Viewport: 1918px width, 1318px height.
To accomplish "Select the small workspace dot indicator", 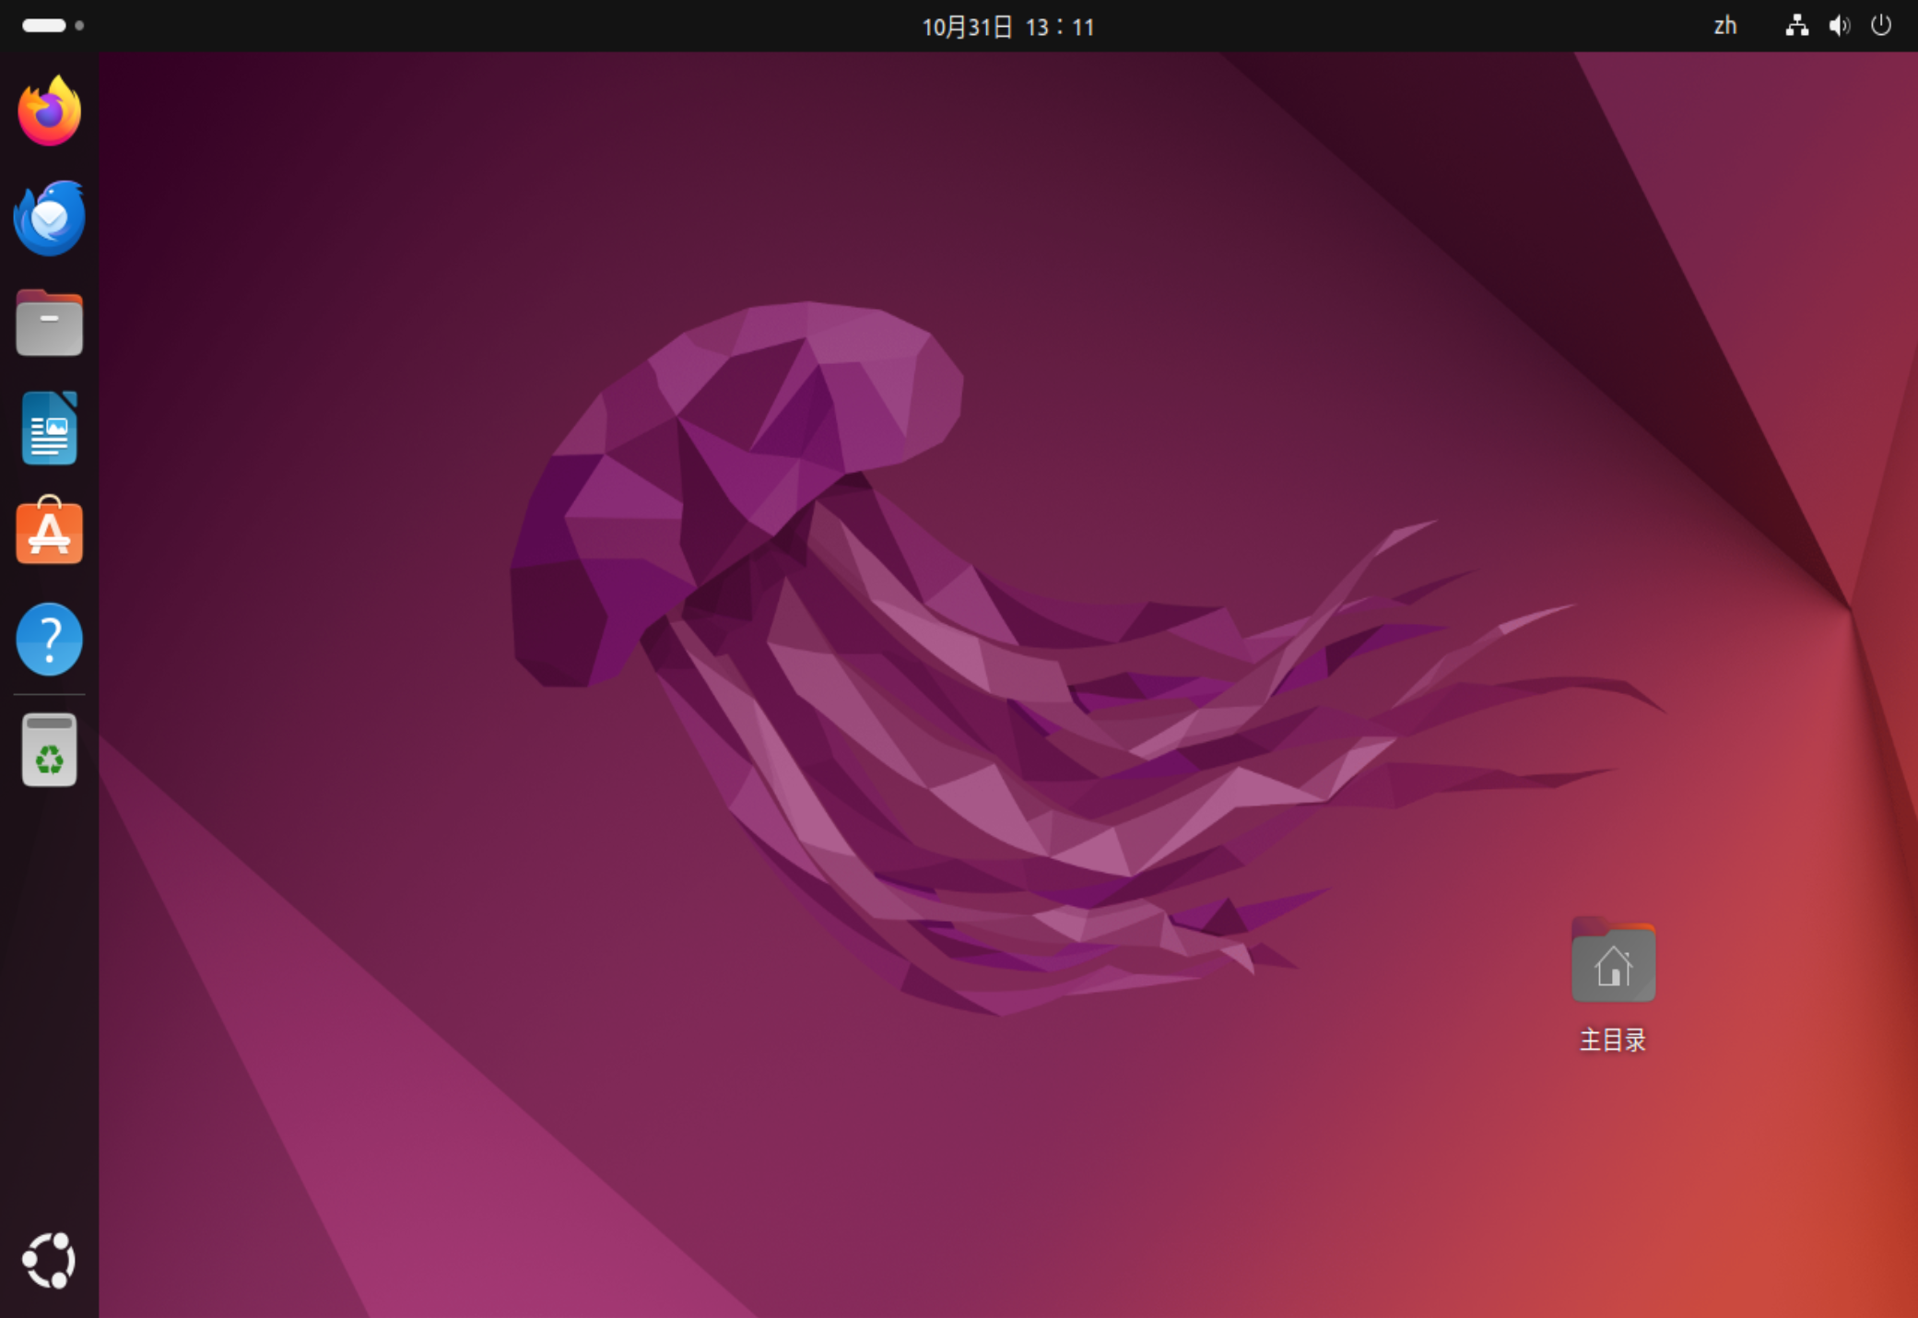I will 79,26.
